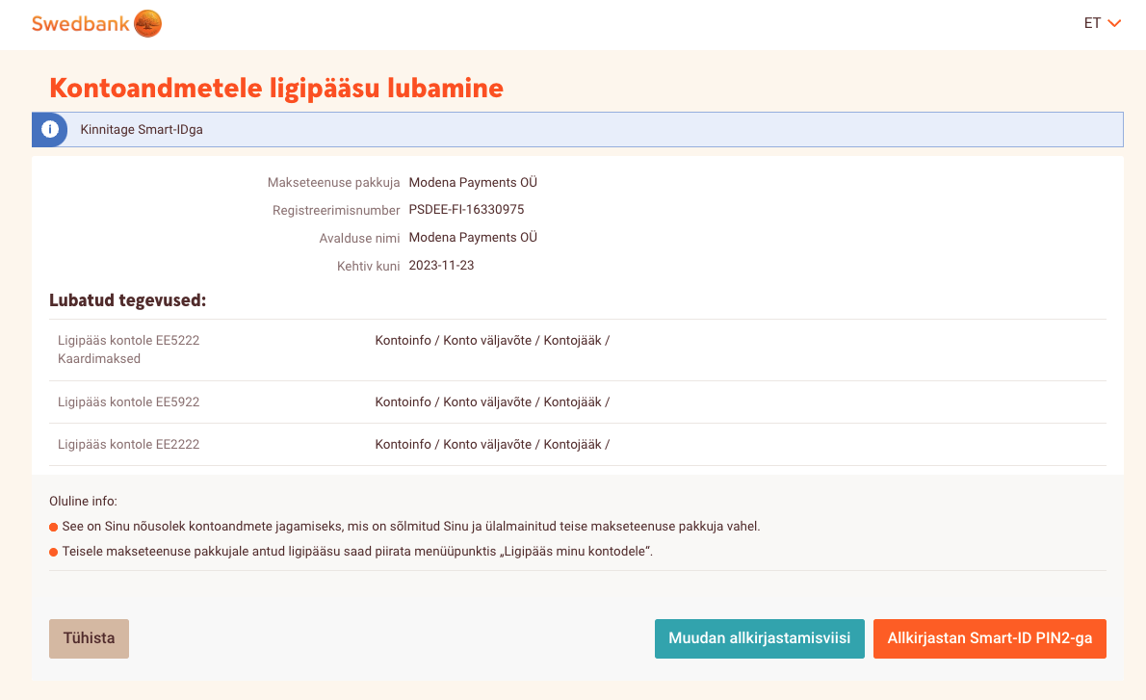Image resolution: width=1146 pixels, height=700 pixels.
Task: Expand the EE5222 Kaardimaksed account row
Action: [128, 349]
